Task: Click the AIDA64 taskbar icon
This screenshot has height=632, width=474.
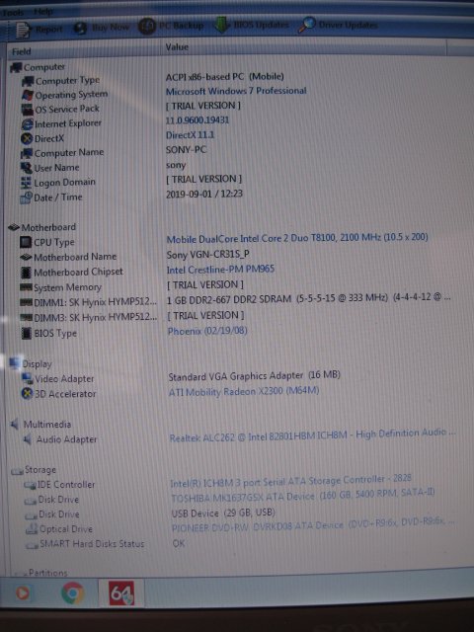Action: (x=121, y=592)
